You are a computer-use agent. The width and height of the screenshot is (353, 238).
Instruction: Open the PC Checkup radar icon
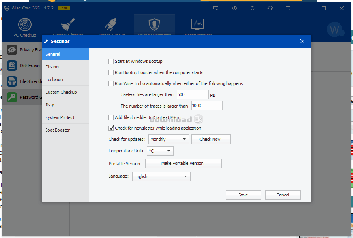(x=25, y=25)
